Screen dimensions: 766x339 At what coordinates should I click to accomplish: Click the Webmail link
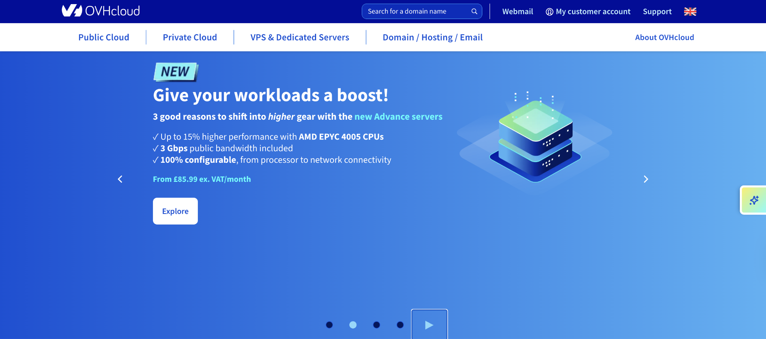[x=518, y=12]
